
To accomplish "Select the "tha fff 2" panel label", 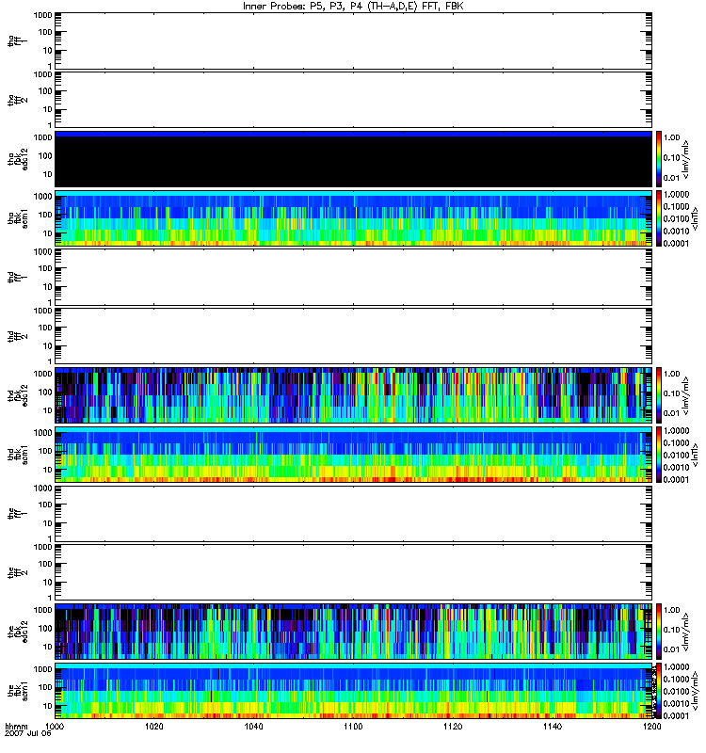I will coord(17,100).
